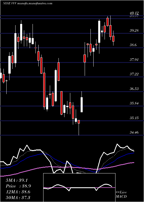Click the 35.84 price level label

tap(134, 103)
